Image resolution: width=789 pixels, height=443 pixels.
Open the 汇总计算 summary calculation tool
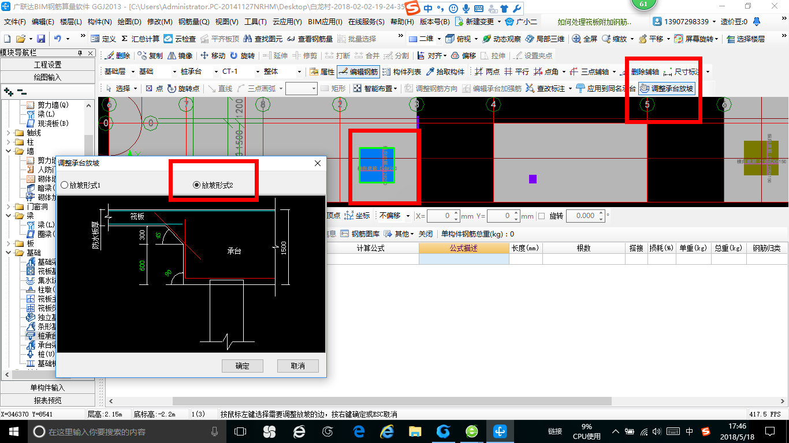pos(140,39)
